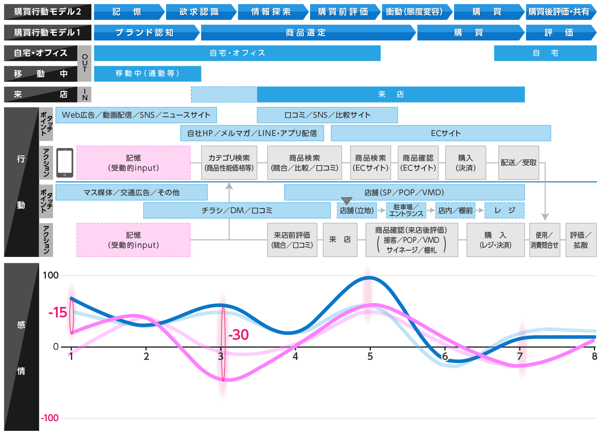Select the 購買前評価 stage chevron
The image size is (601, 435).
pos(343,12)
